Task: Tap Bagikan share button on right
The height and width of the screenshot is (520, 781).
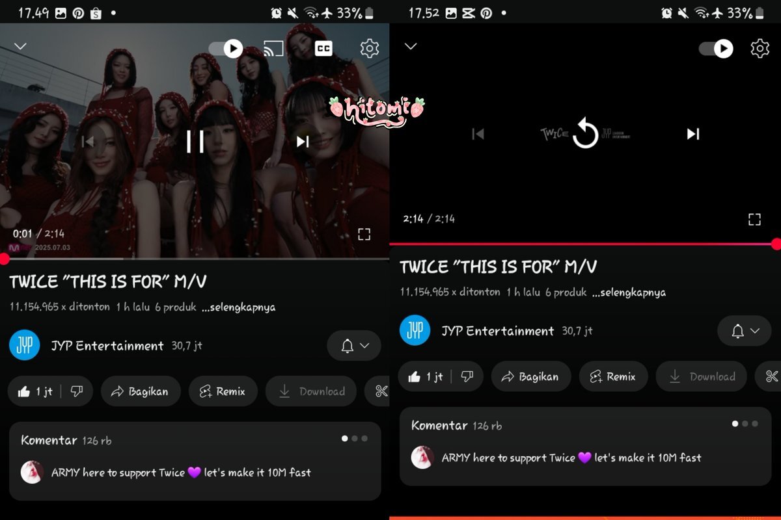Action: coord(531,376)
